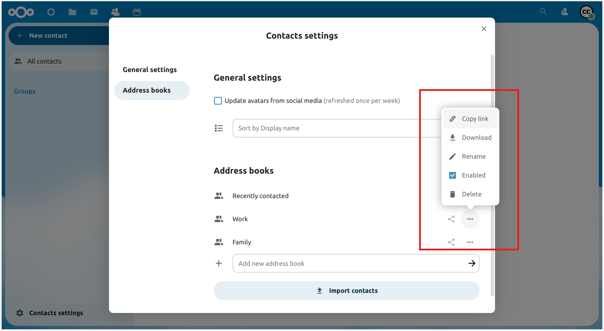Open the Contacts app icon in top bar
The width and height of the screenshot is (604, 331).
tap(115, 12)
